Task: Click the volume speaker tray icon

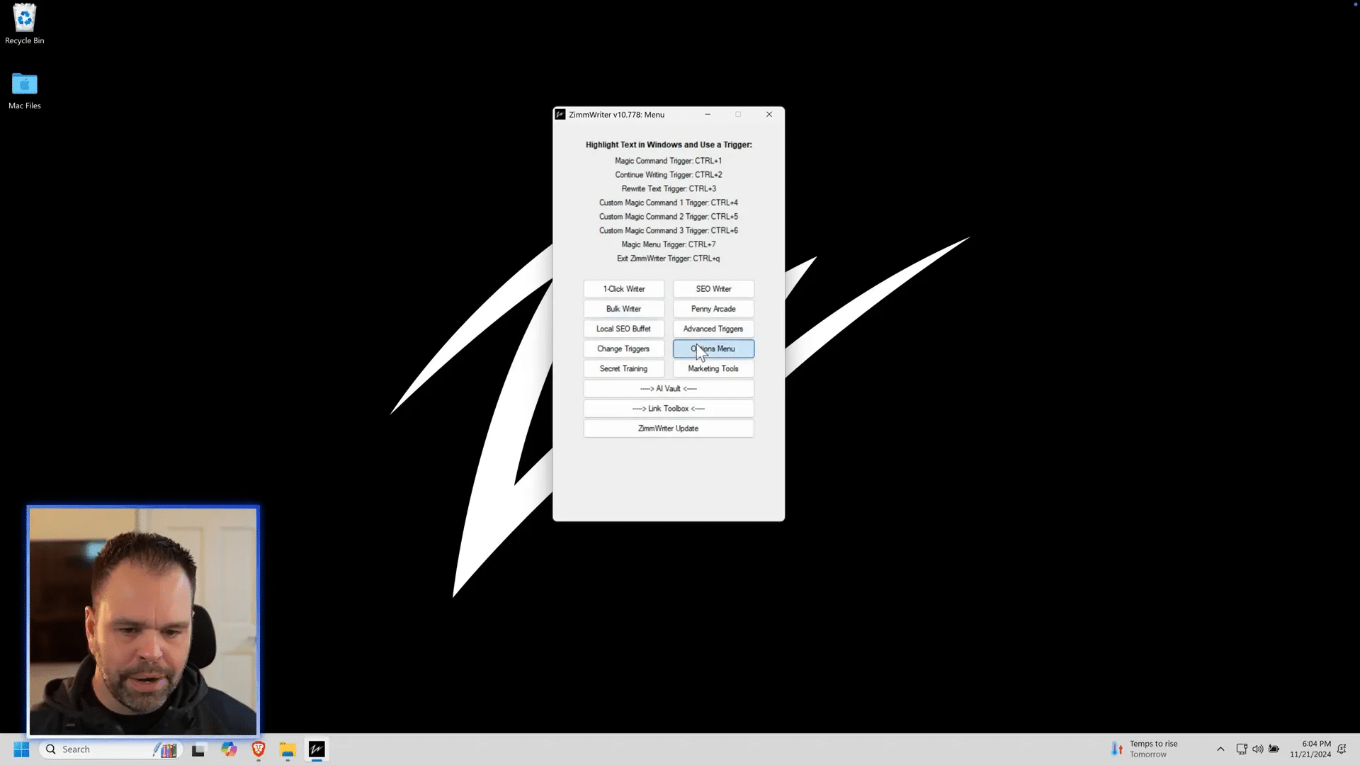Action: (1258, 749)
